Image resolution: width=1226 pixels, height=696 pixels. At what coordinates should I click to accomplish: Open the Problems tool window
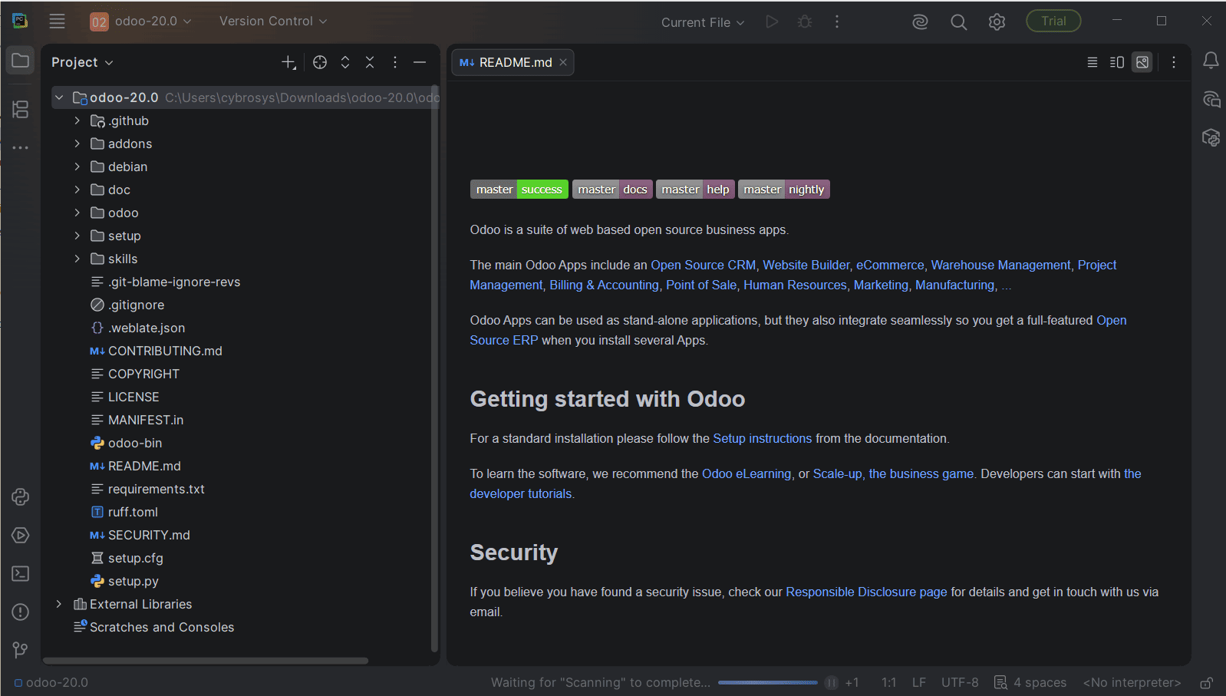coord(21,612)
